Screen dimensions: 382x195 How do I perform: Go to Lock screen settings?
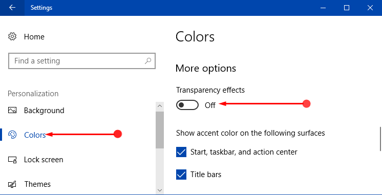44,160
